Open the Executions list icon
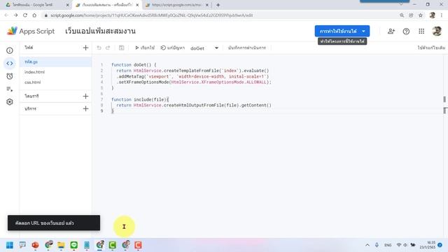 [x=10, y=89]
